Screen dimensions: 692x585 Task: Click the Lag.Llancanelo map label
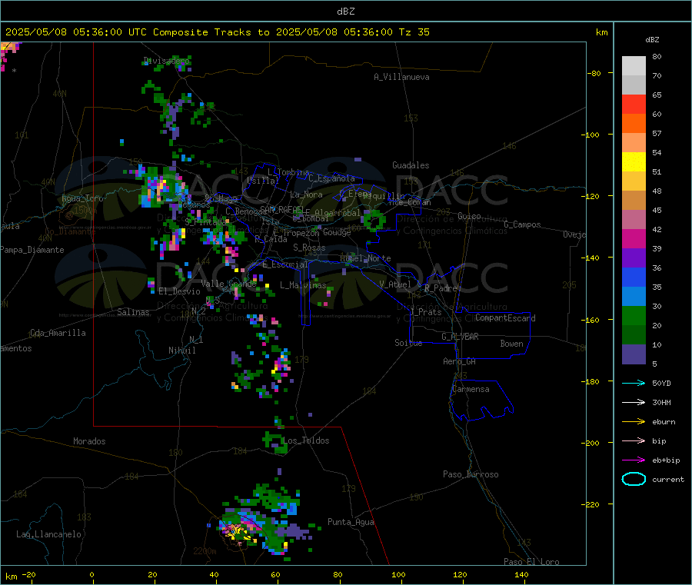(x=48, y=534)
